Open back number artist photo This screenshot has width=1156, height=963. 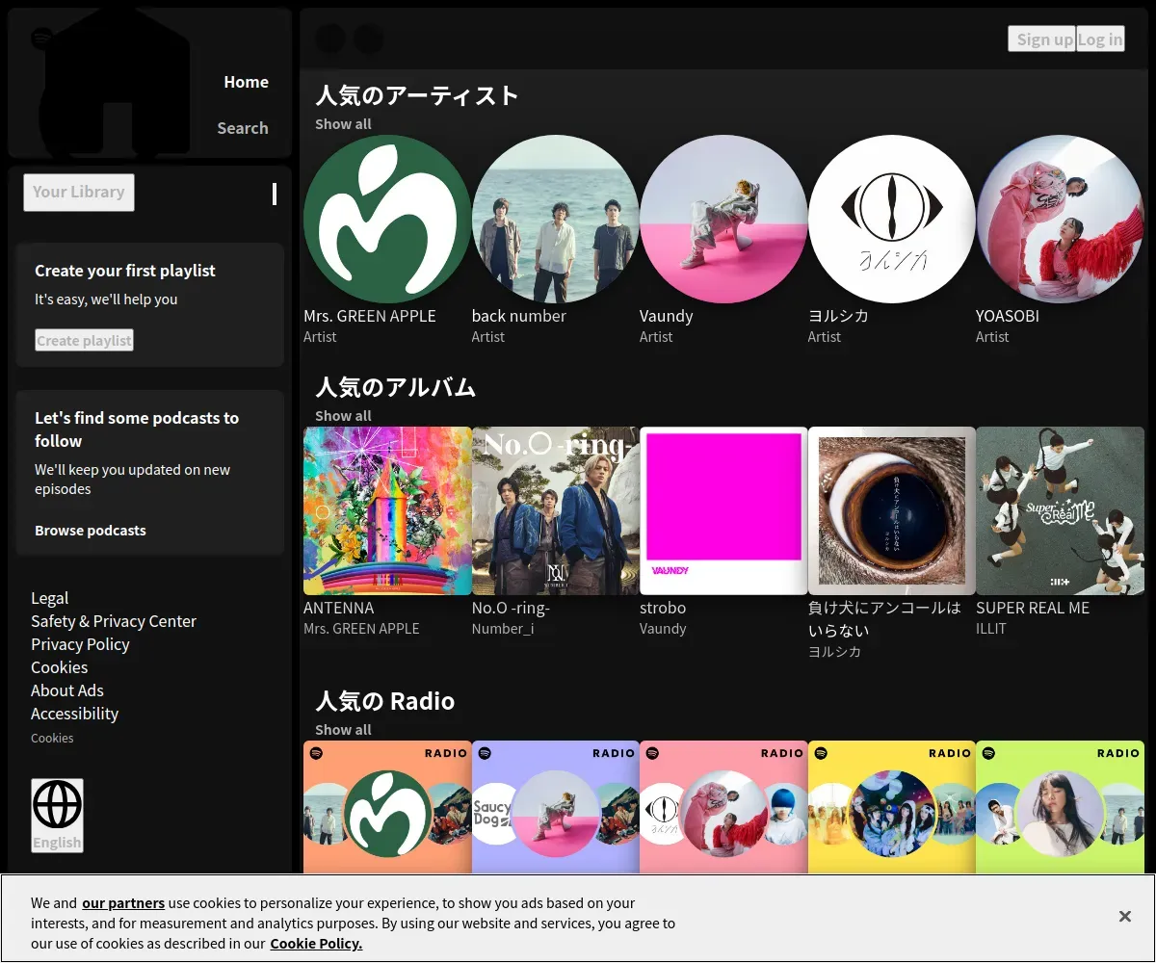[556, 219]
